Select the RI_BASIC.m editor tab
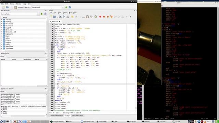The height and width of the screenshot is (123, 219). (54, 22)
